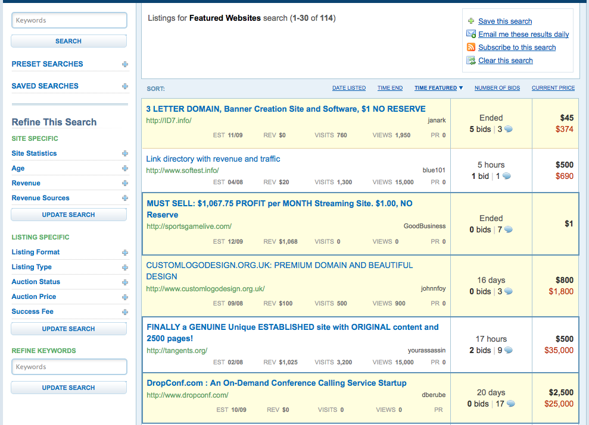Expand the Site Statistics filter
This screenshot has height=425, width=589.
click(125, 153)
